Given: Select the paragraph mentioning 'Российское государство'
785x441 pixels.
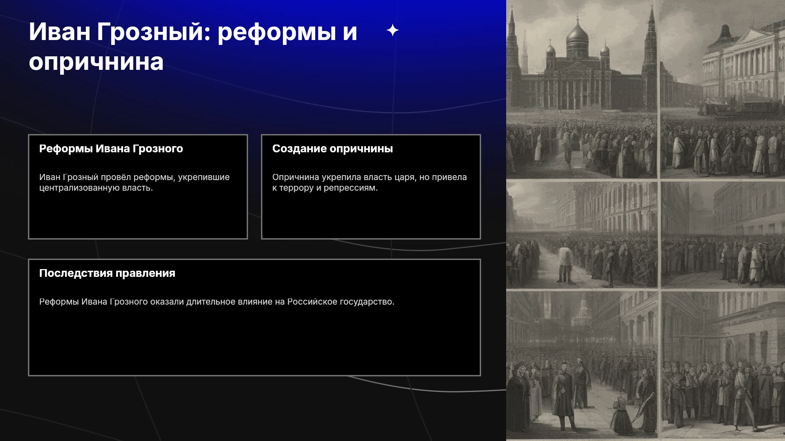Looking at the screenshot, I should (x=217, y=302).
